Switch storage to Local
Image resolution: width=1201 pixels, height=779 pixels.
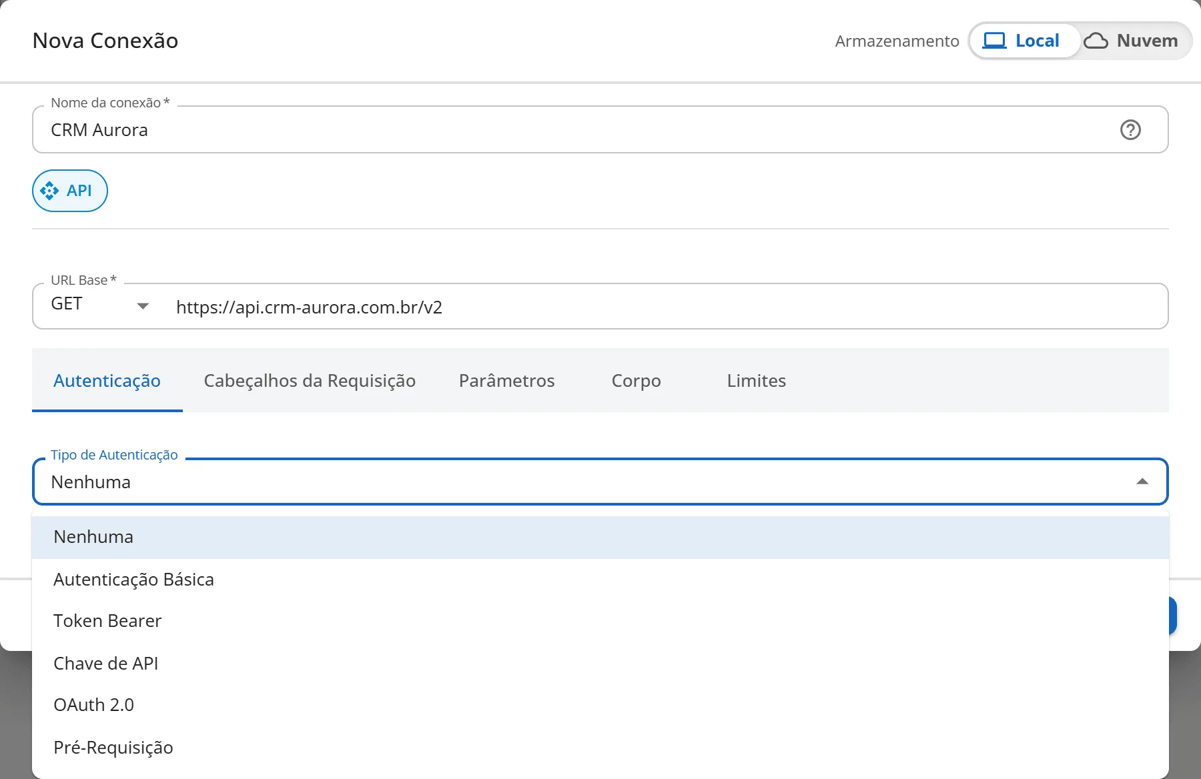1024,41
